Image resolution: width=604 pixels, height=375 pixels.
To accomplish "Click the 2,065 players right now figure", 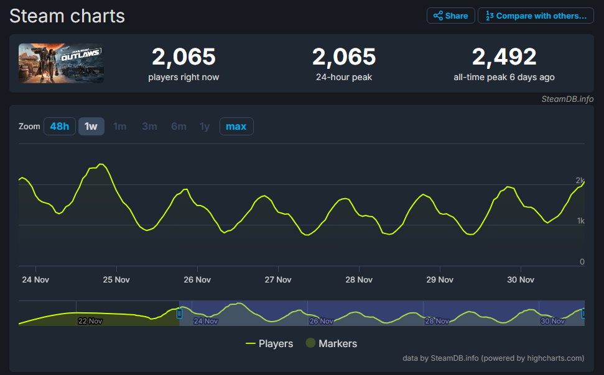I will [184, 56].
